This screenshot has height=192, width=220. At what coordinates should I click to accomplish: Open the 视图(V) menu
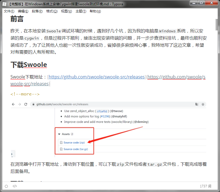66,11
